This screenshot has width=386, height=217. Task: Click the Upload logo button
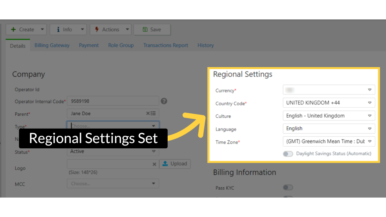[x=175, y=164]
